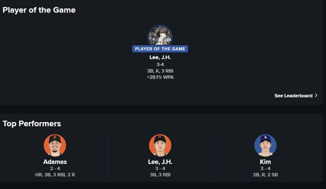This screenshot has height=189, width=326.
Task: Open the Adames player name
Action: click(x=55, y=162)
